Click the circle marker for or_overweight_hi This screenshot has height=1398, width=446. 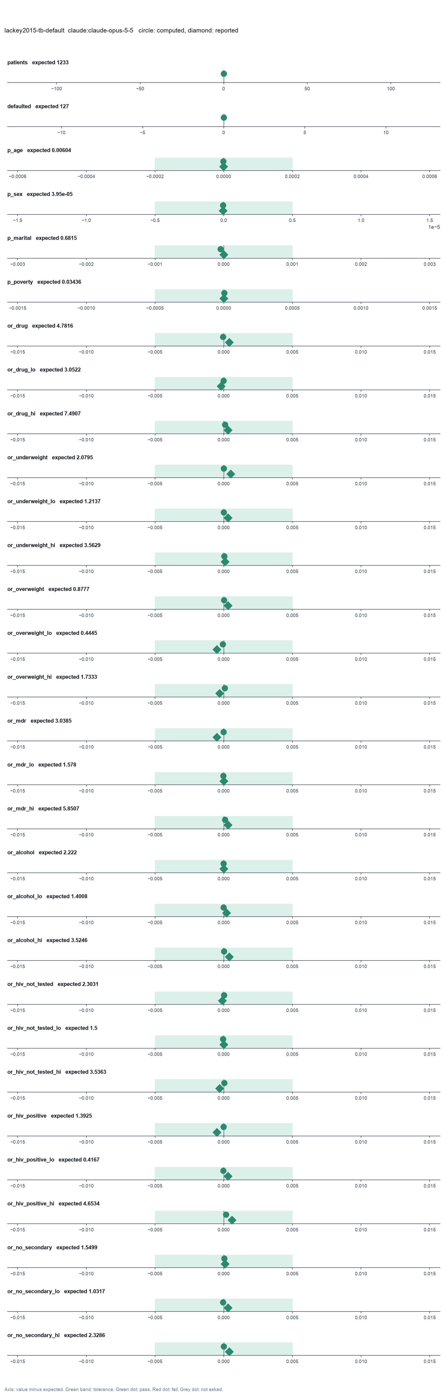[225, 688]
